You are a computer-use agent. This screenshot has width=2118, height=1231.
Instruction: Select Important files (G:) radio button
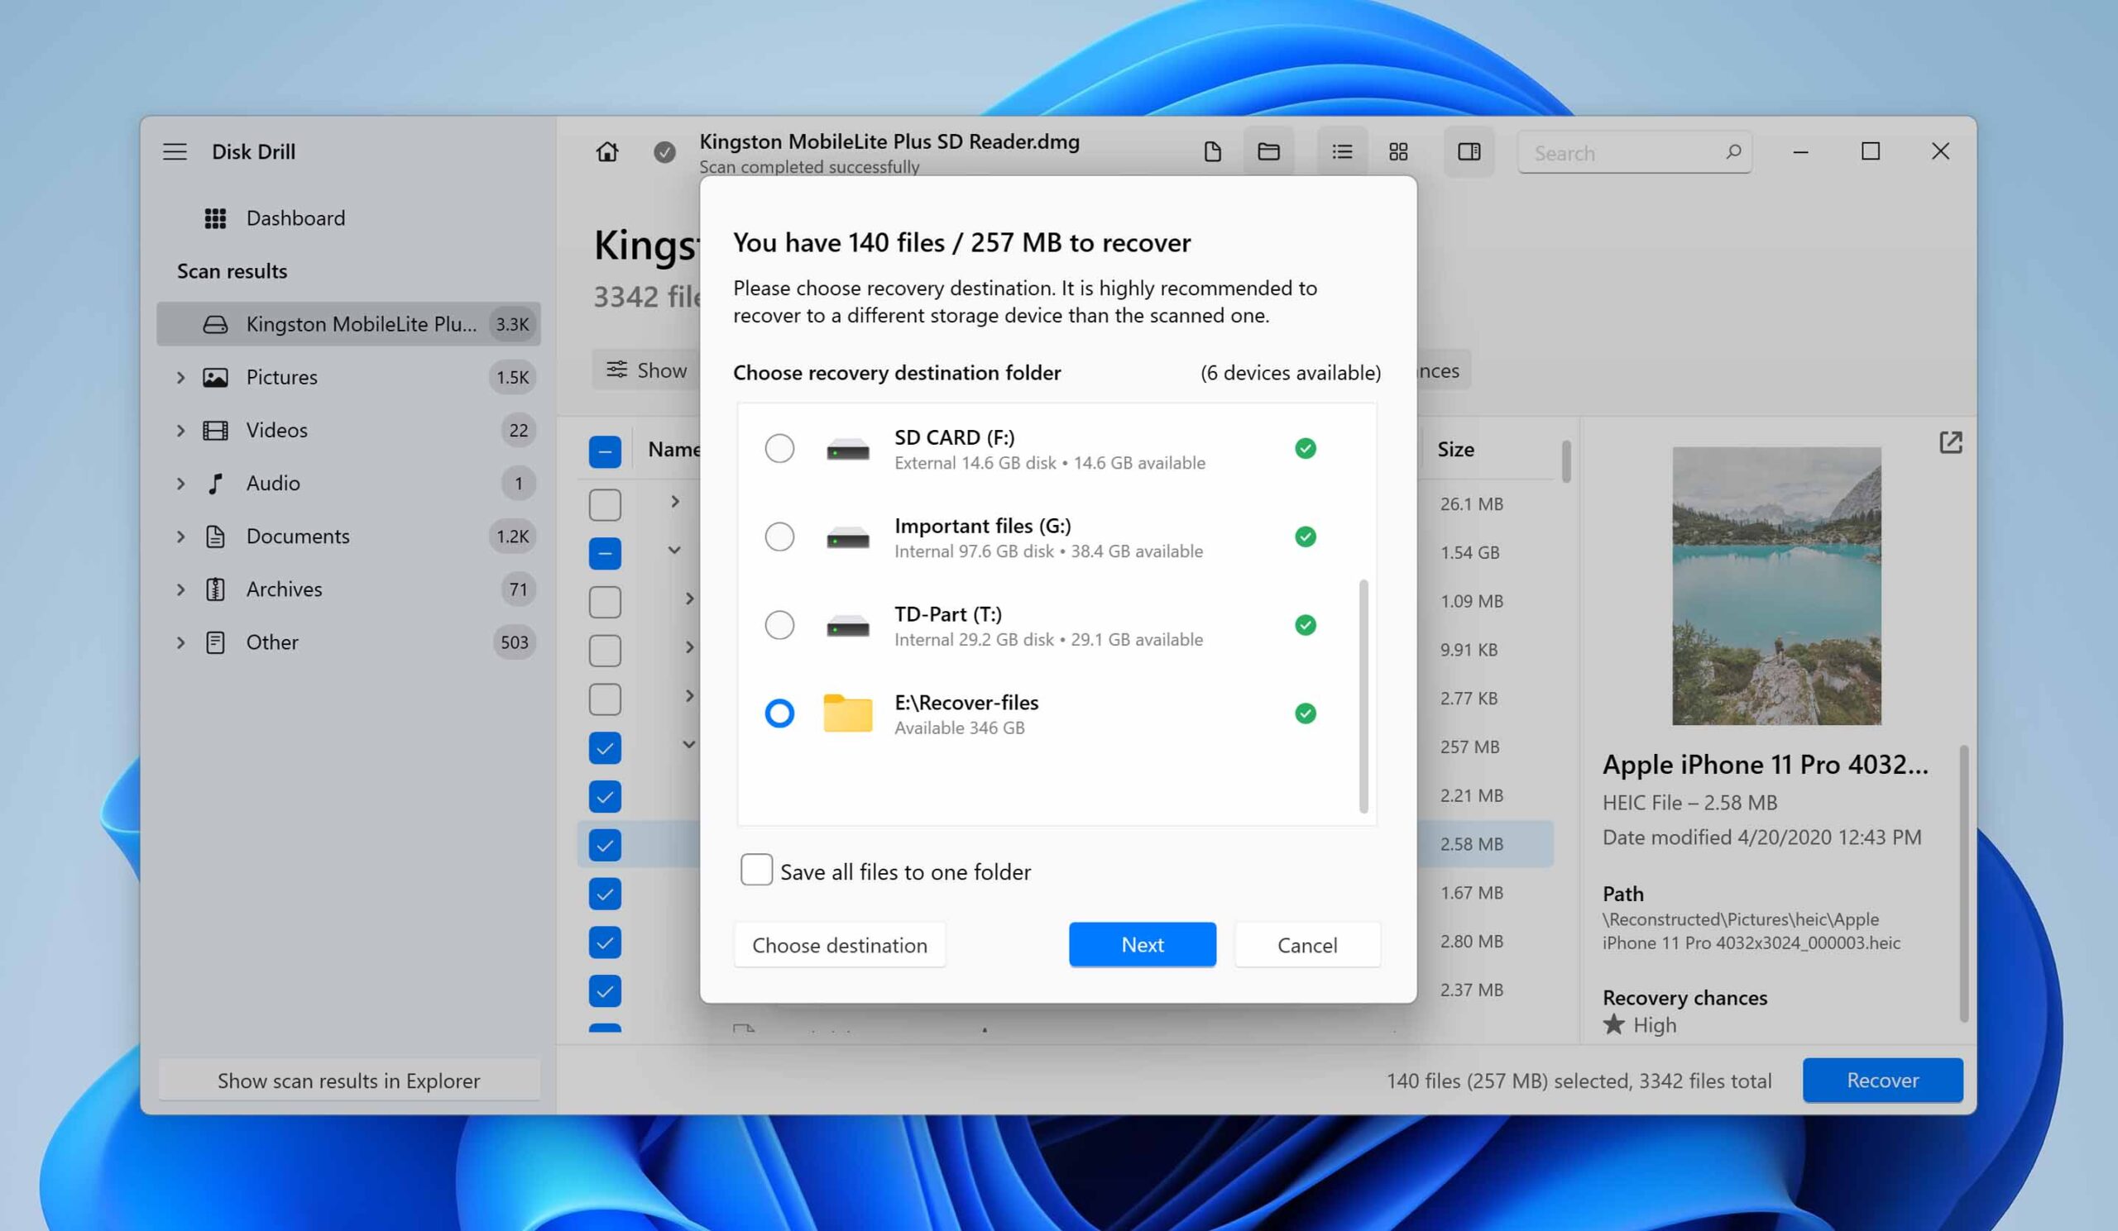tap(779, 537)
